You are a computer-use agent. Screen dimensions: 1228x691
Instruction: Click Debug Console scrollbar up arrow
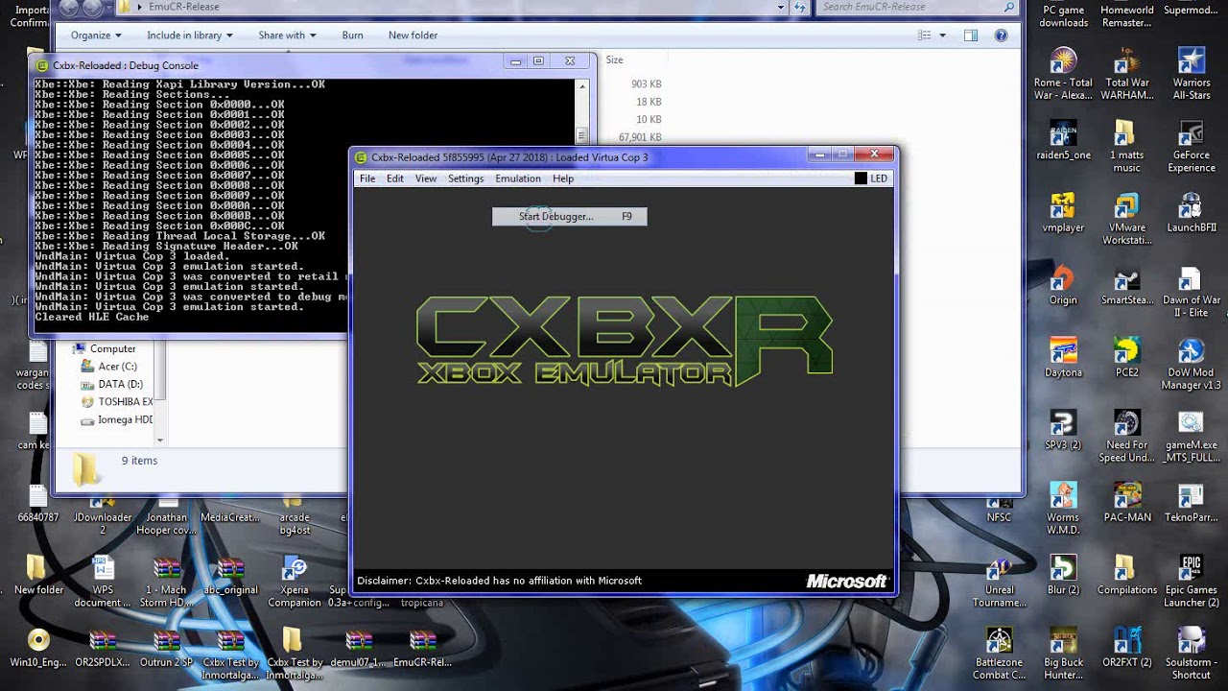581,86
